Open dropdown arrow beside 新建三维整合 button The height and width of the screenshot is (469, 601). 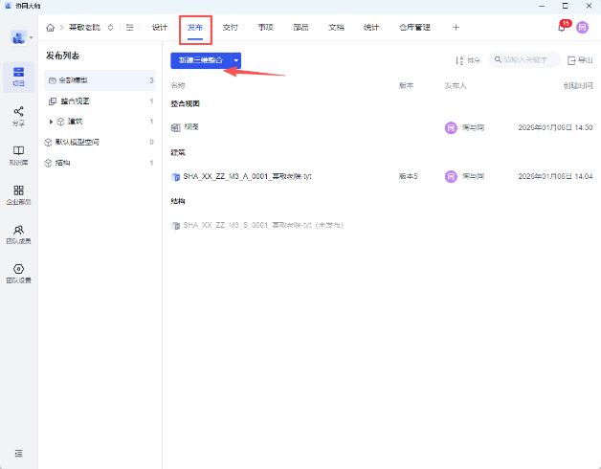click(236, 60)
